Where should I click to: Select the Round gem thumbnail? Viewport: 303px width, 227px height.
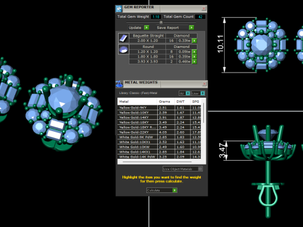click(124, 49)
